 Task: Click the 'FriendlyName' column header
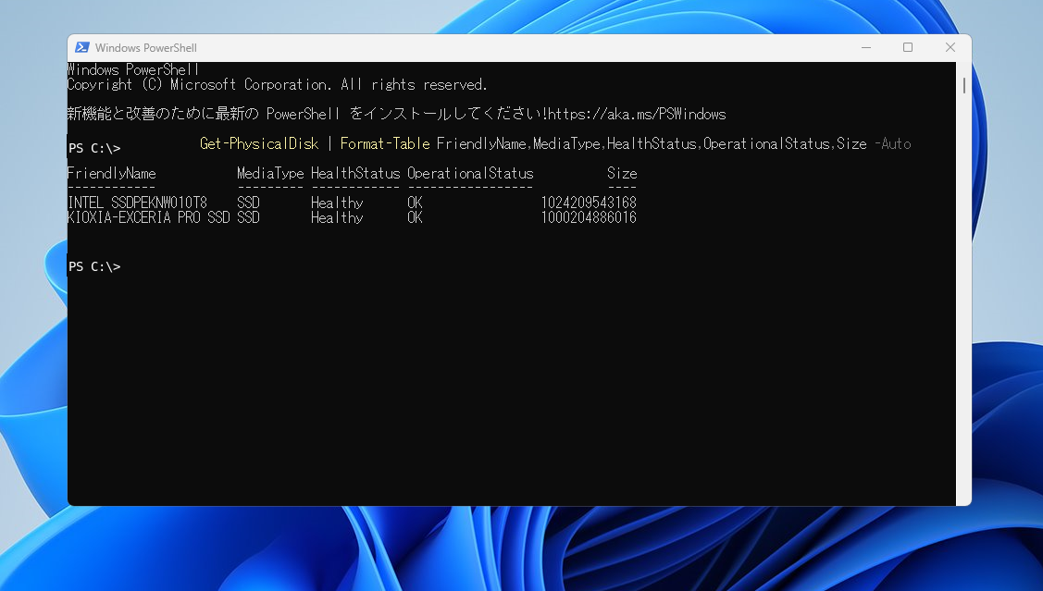112,174
